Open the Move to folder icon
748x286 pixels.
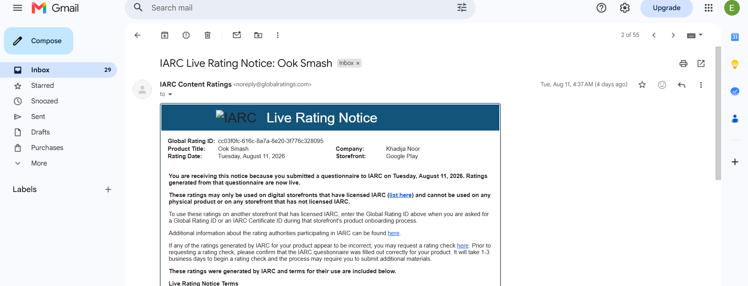coord(258,35)
